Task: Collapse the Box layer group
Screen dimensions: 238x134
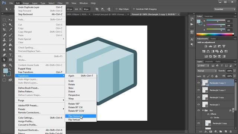Action: point(203,111)
